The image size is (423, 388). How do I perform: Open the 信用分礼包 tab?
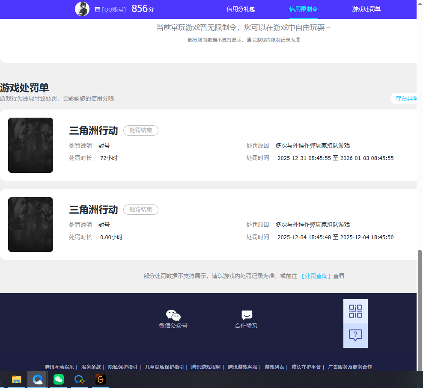pyautogui.click(x=241, y=9)
